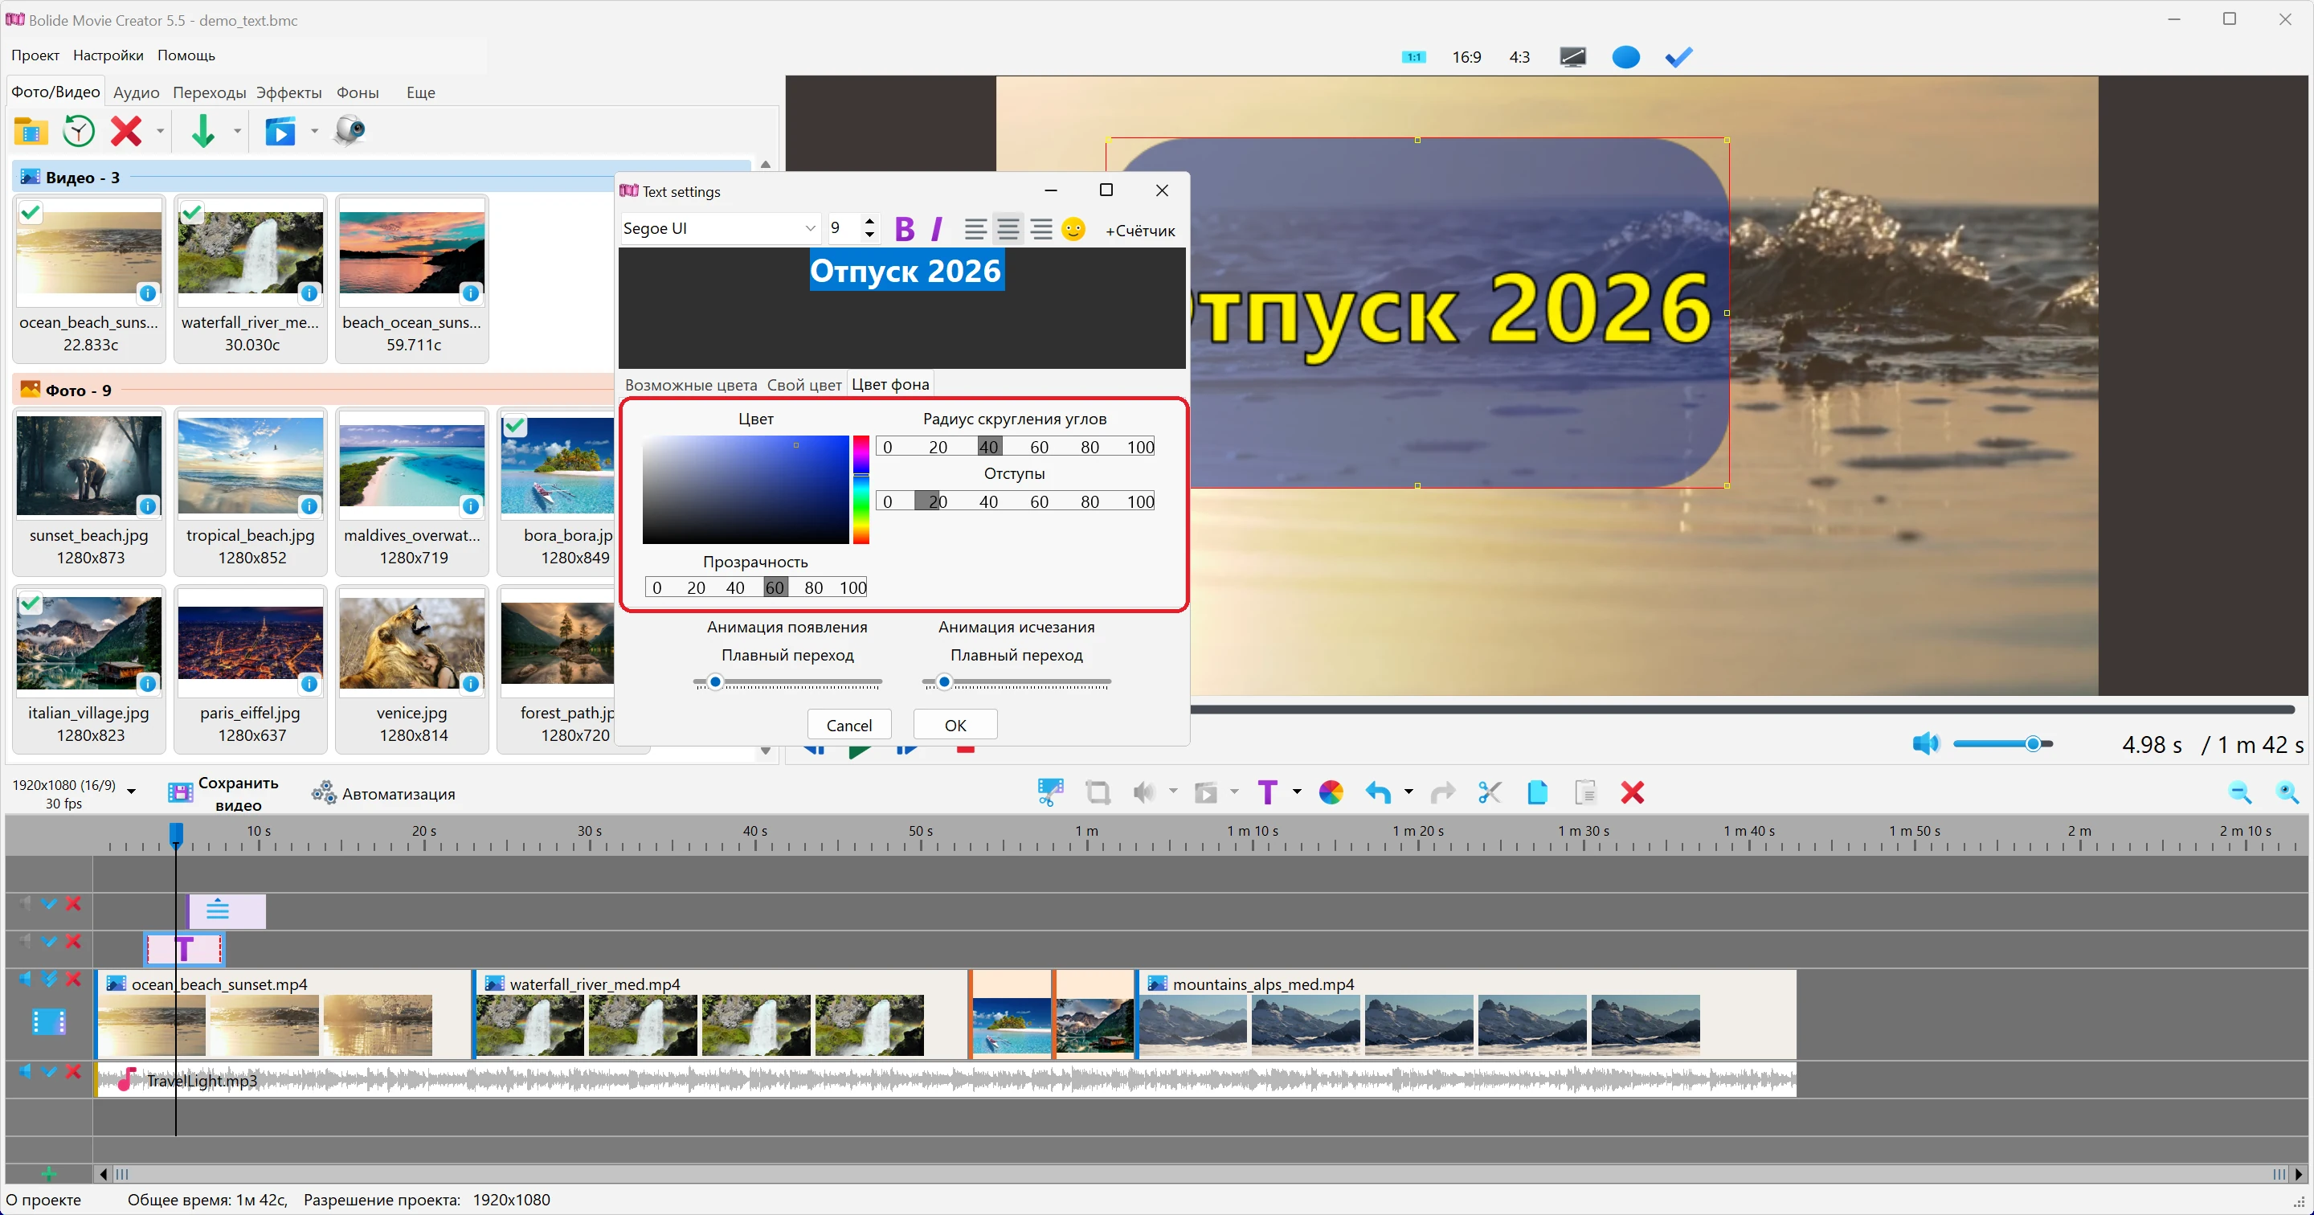Switch to the Свой цвет tab
Screen dimensions: 2314x1215
pyautogui.click(x=804, y=385)
